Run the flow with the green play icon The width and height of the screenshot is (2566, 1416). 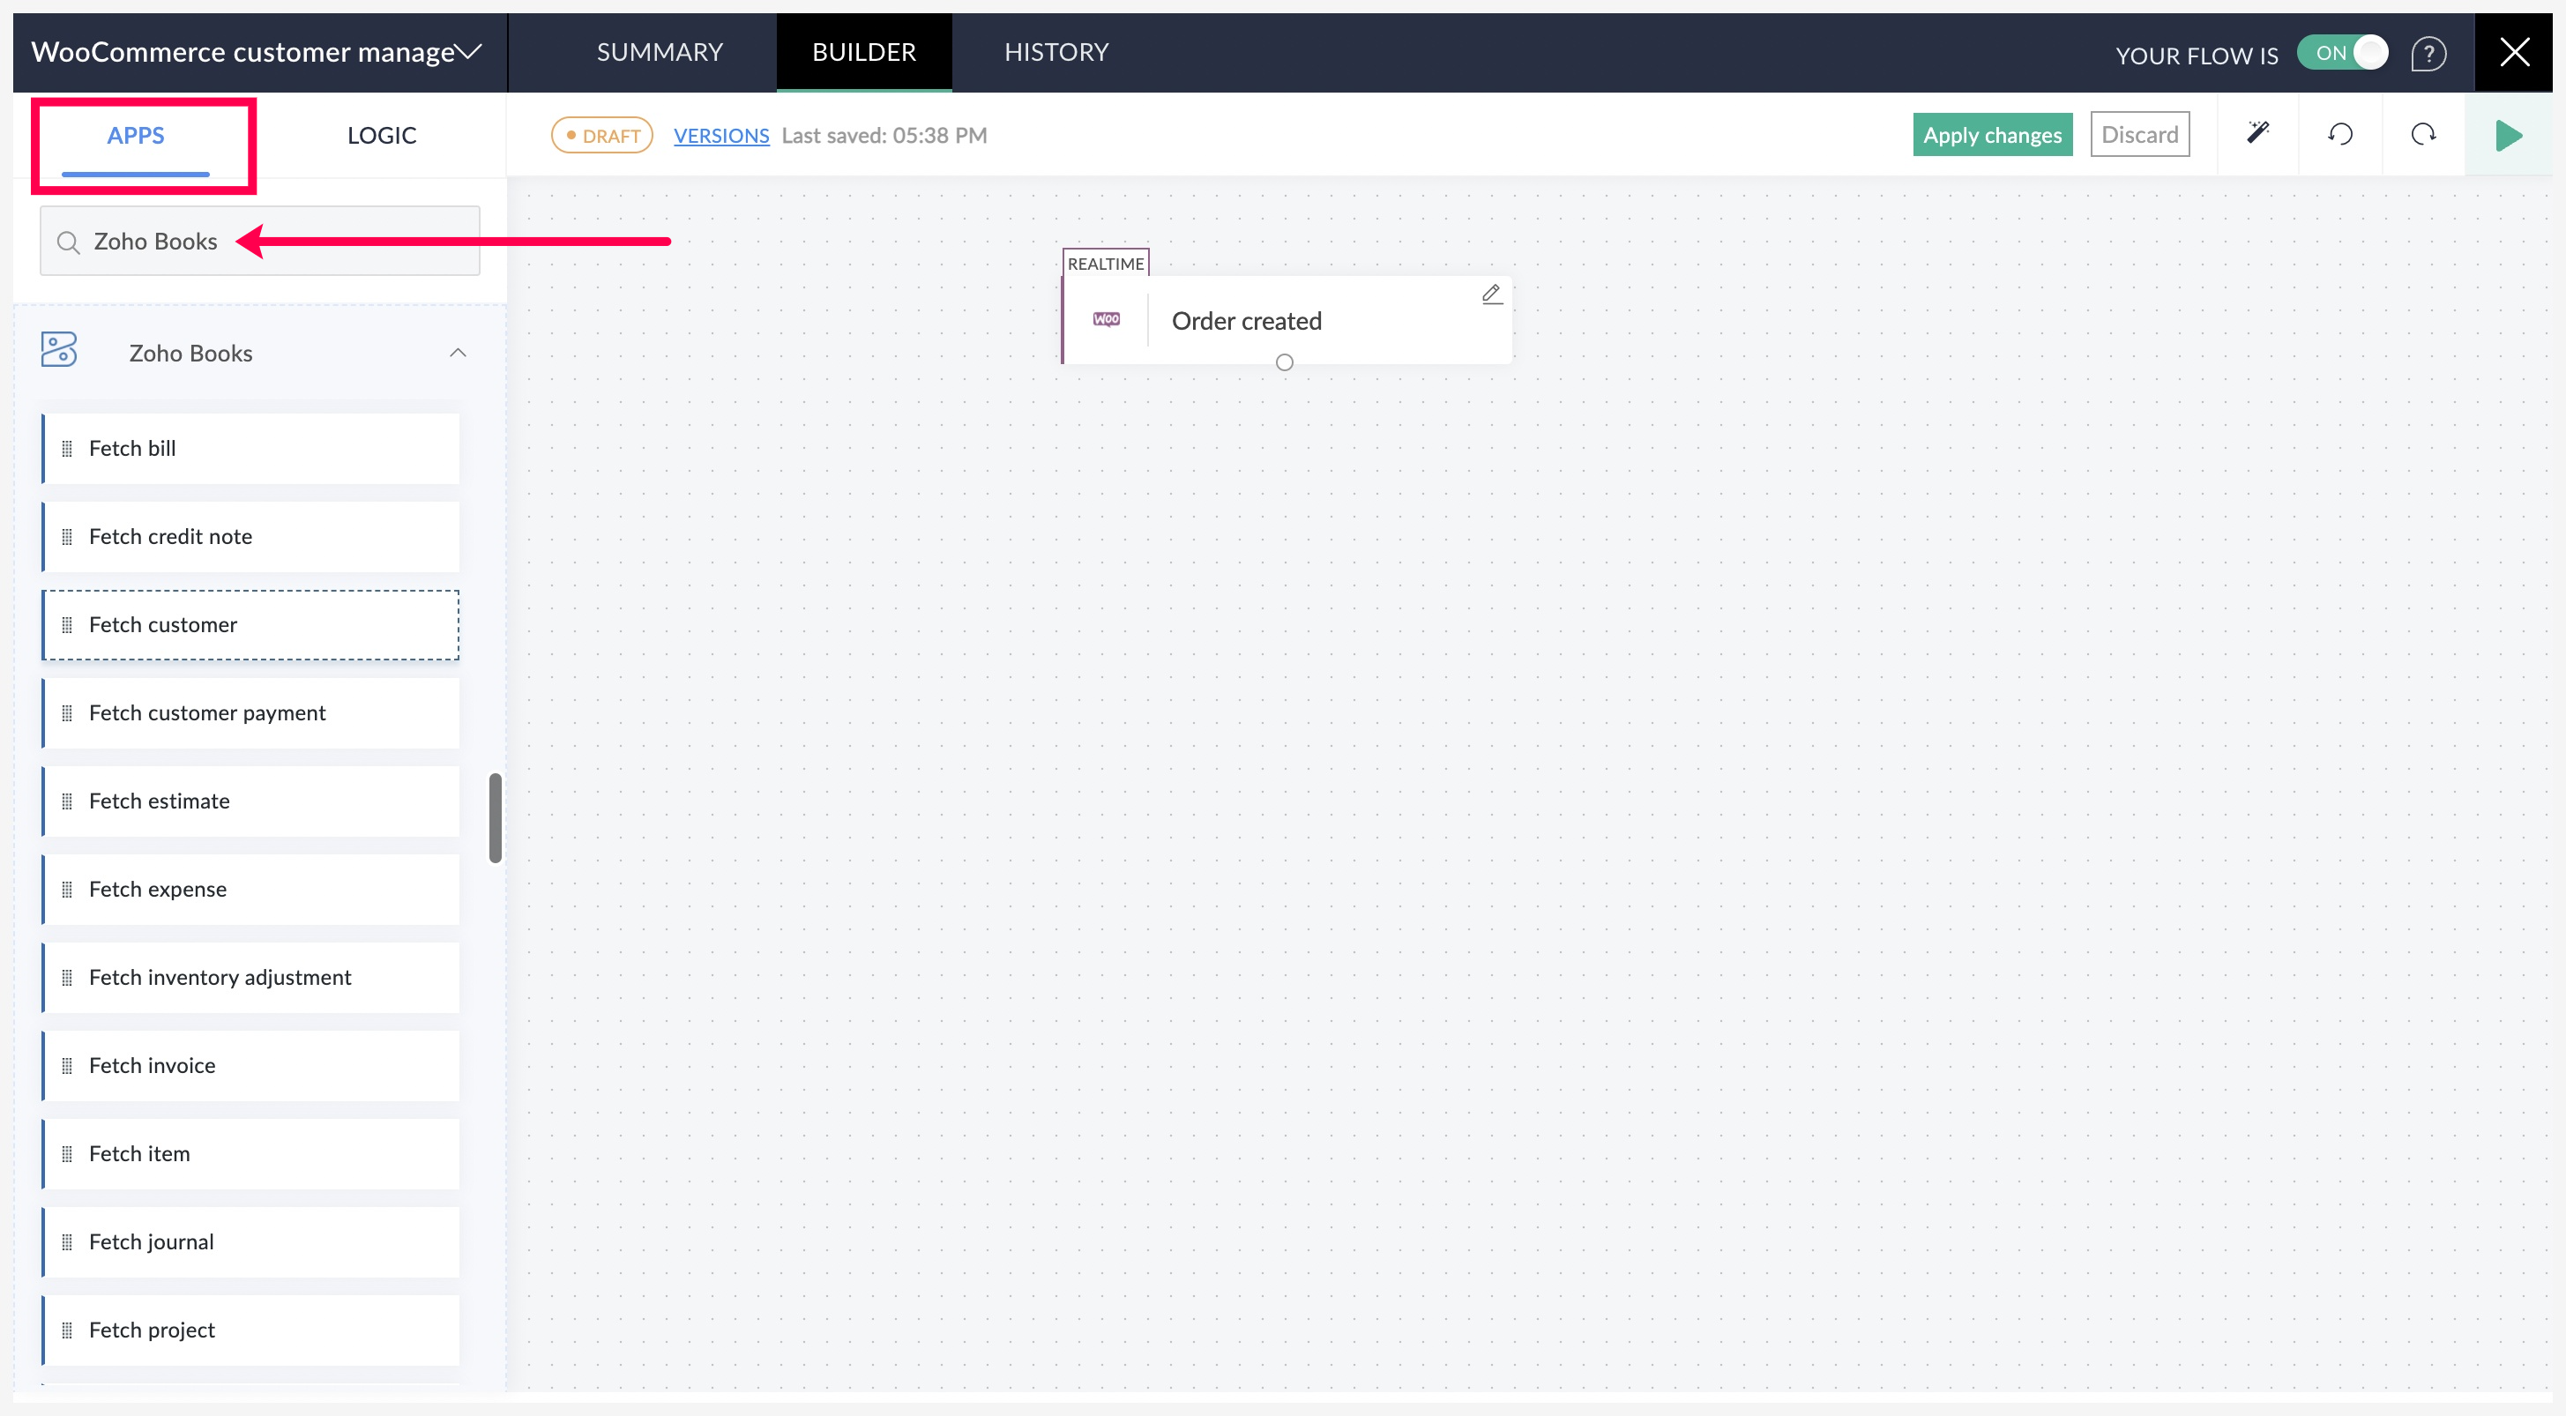point(2508,136)
